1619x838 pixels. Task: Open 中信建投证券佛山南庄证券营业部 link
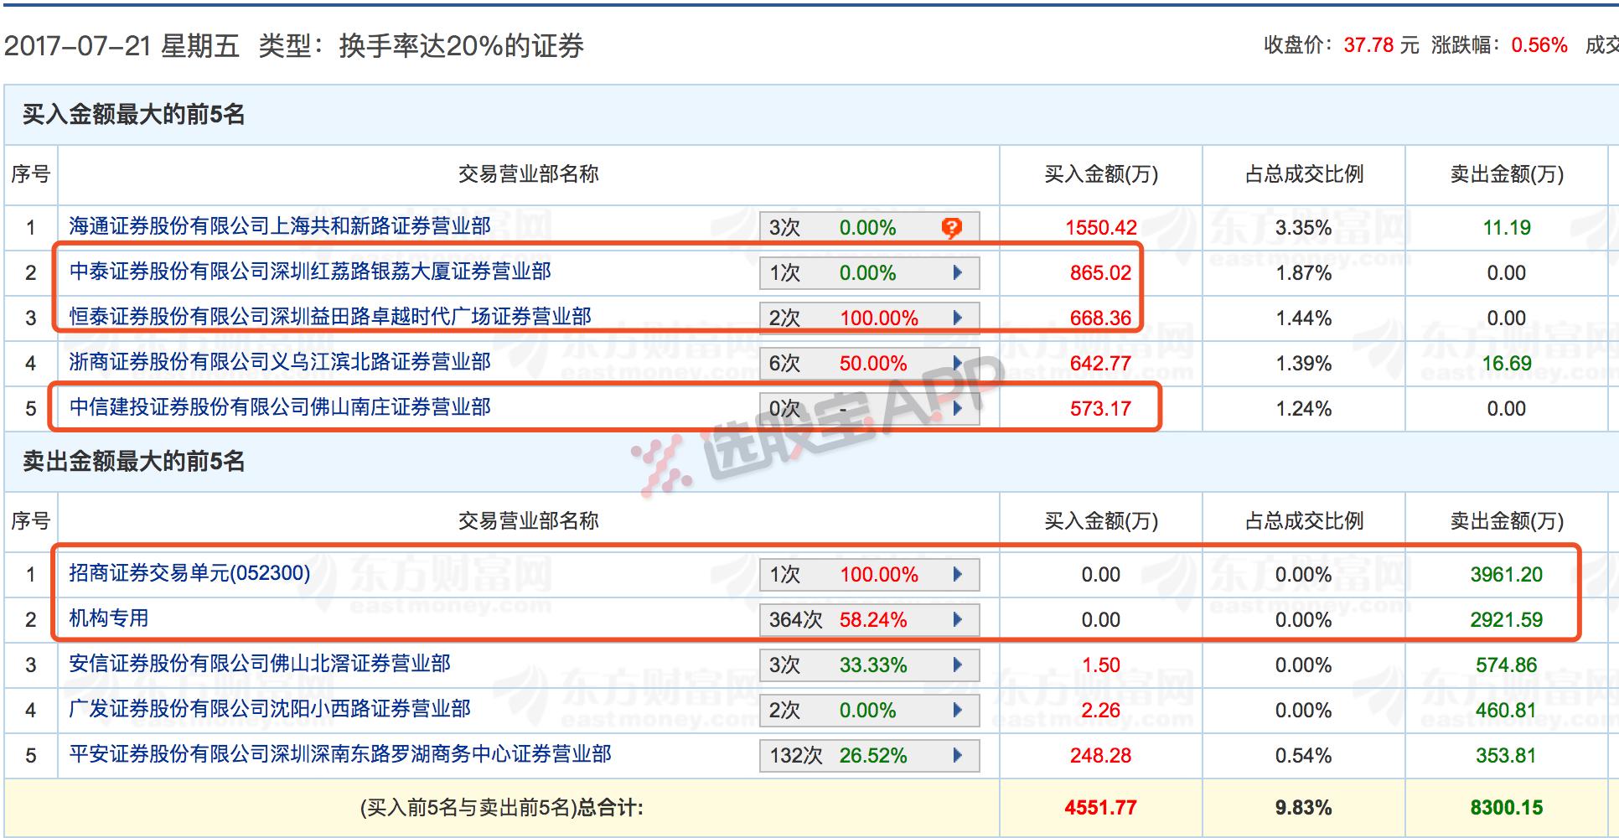[280, 407]
